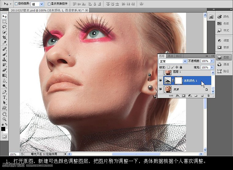Viewport: 233px width, 170px height.
Task: Select the Dodge tool
Action: tap(4, 86)
